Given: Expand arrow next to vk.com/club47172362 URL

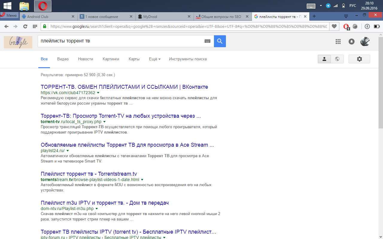Looking at the screenshot, I should click(x=98, y=93).
